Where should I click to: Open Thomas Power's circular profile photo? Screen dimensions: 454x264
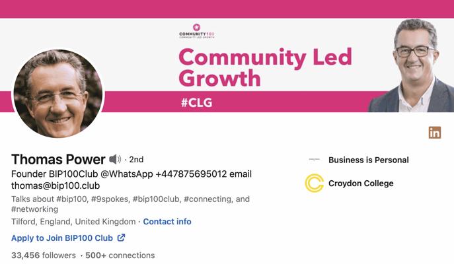pyautogui.click(x=58, y=93)
